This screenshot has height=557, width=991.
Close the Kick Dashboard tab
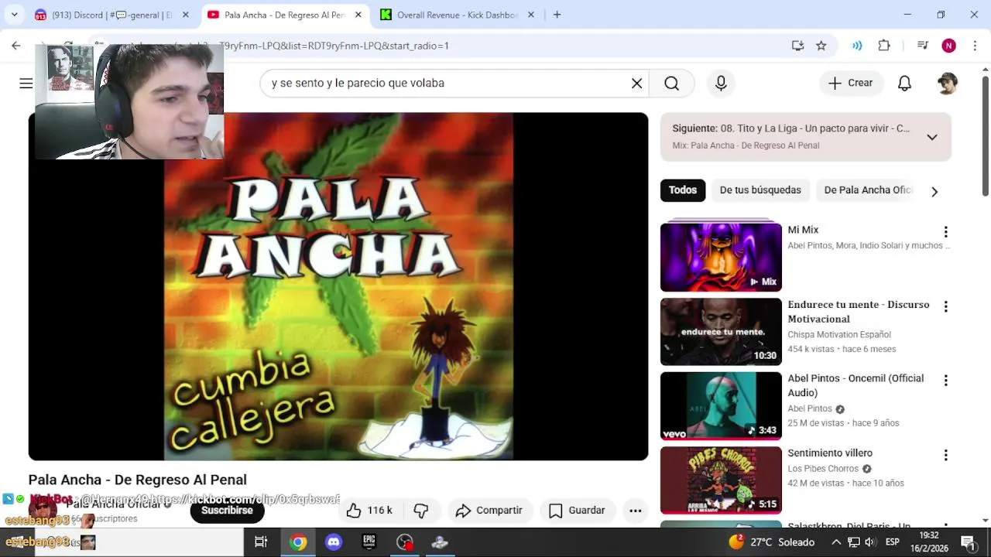click(x=530, y=15)
